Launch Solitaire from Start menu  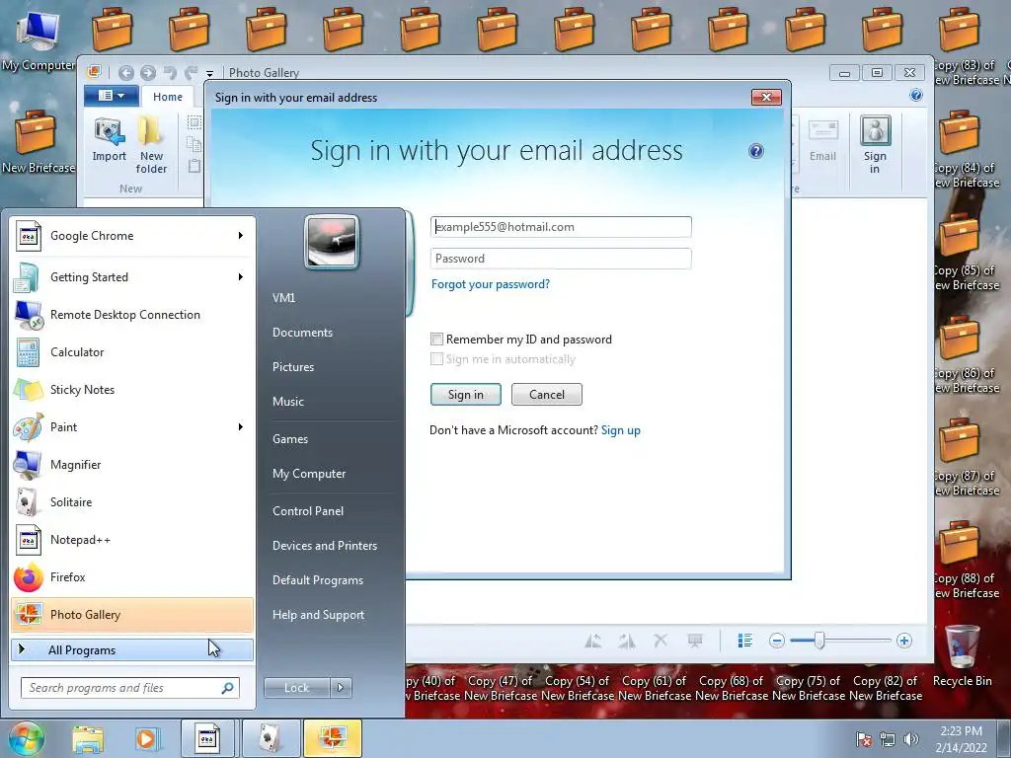point(132,502)
